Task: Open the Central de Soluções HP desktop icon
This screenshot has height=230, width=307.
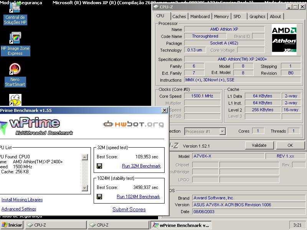Action: [15, 14]
